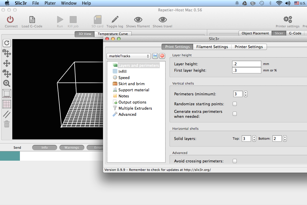Adjust the Perimeters minimum stepper
This screenshot has width=307, height=205.
tap(246, 94)
